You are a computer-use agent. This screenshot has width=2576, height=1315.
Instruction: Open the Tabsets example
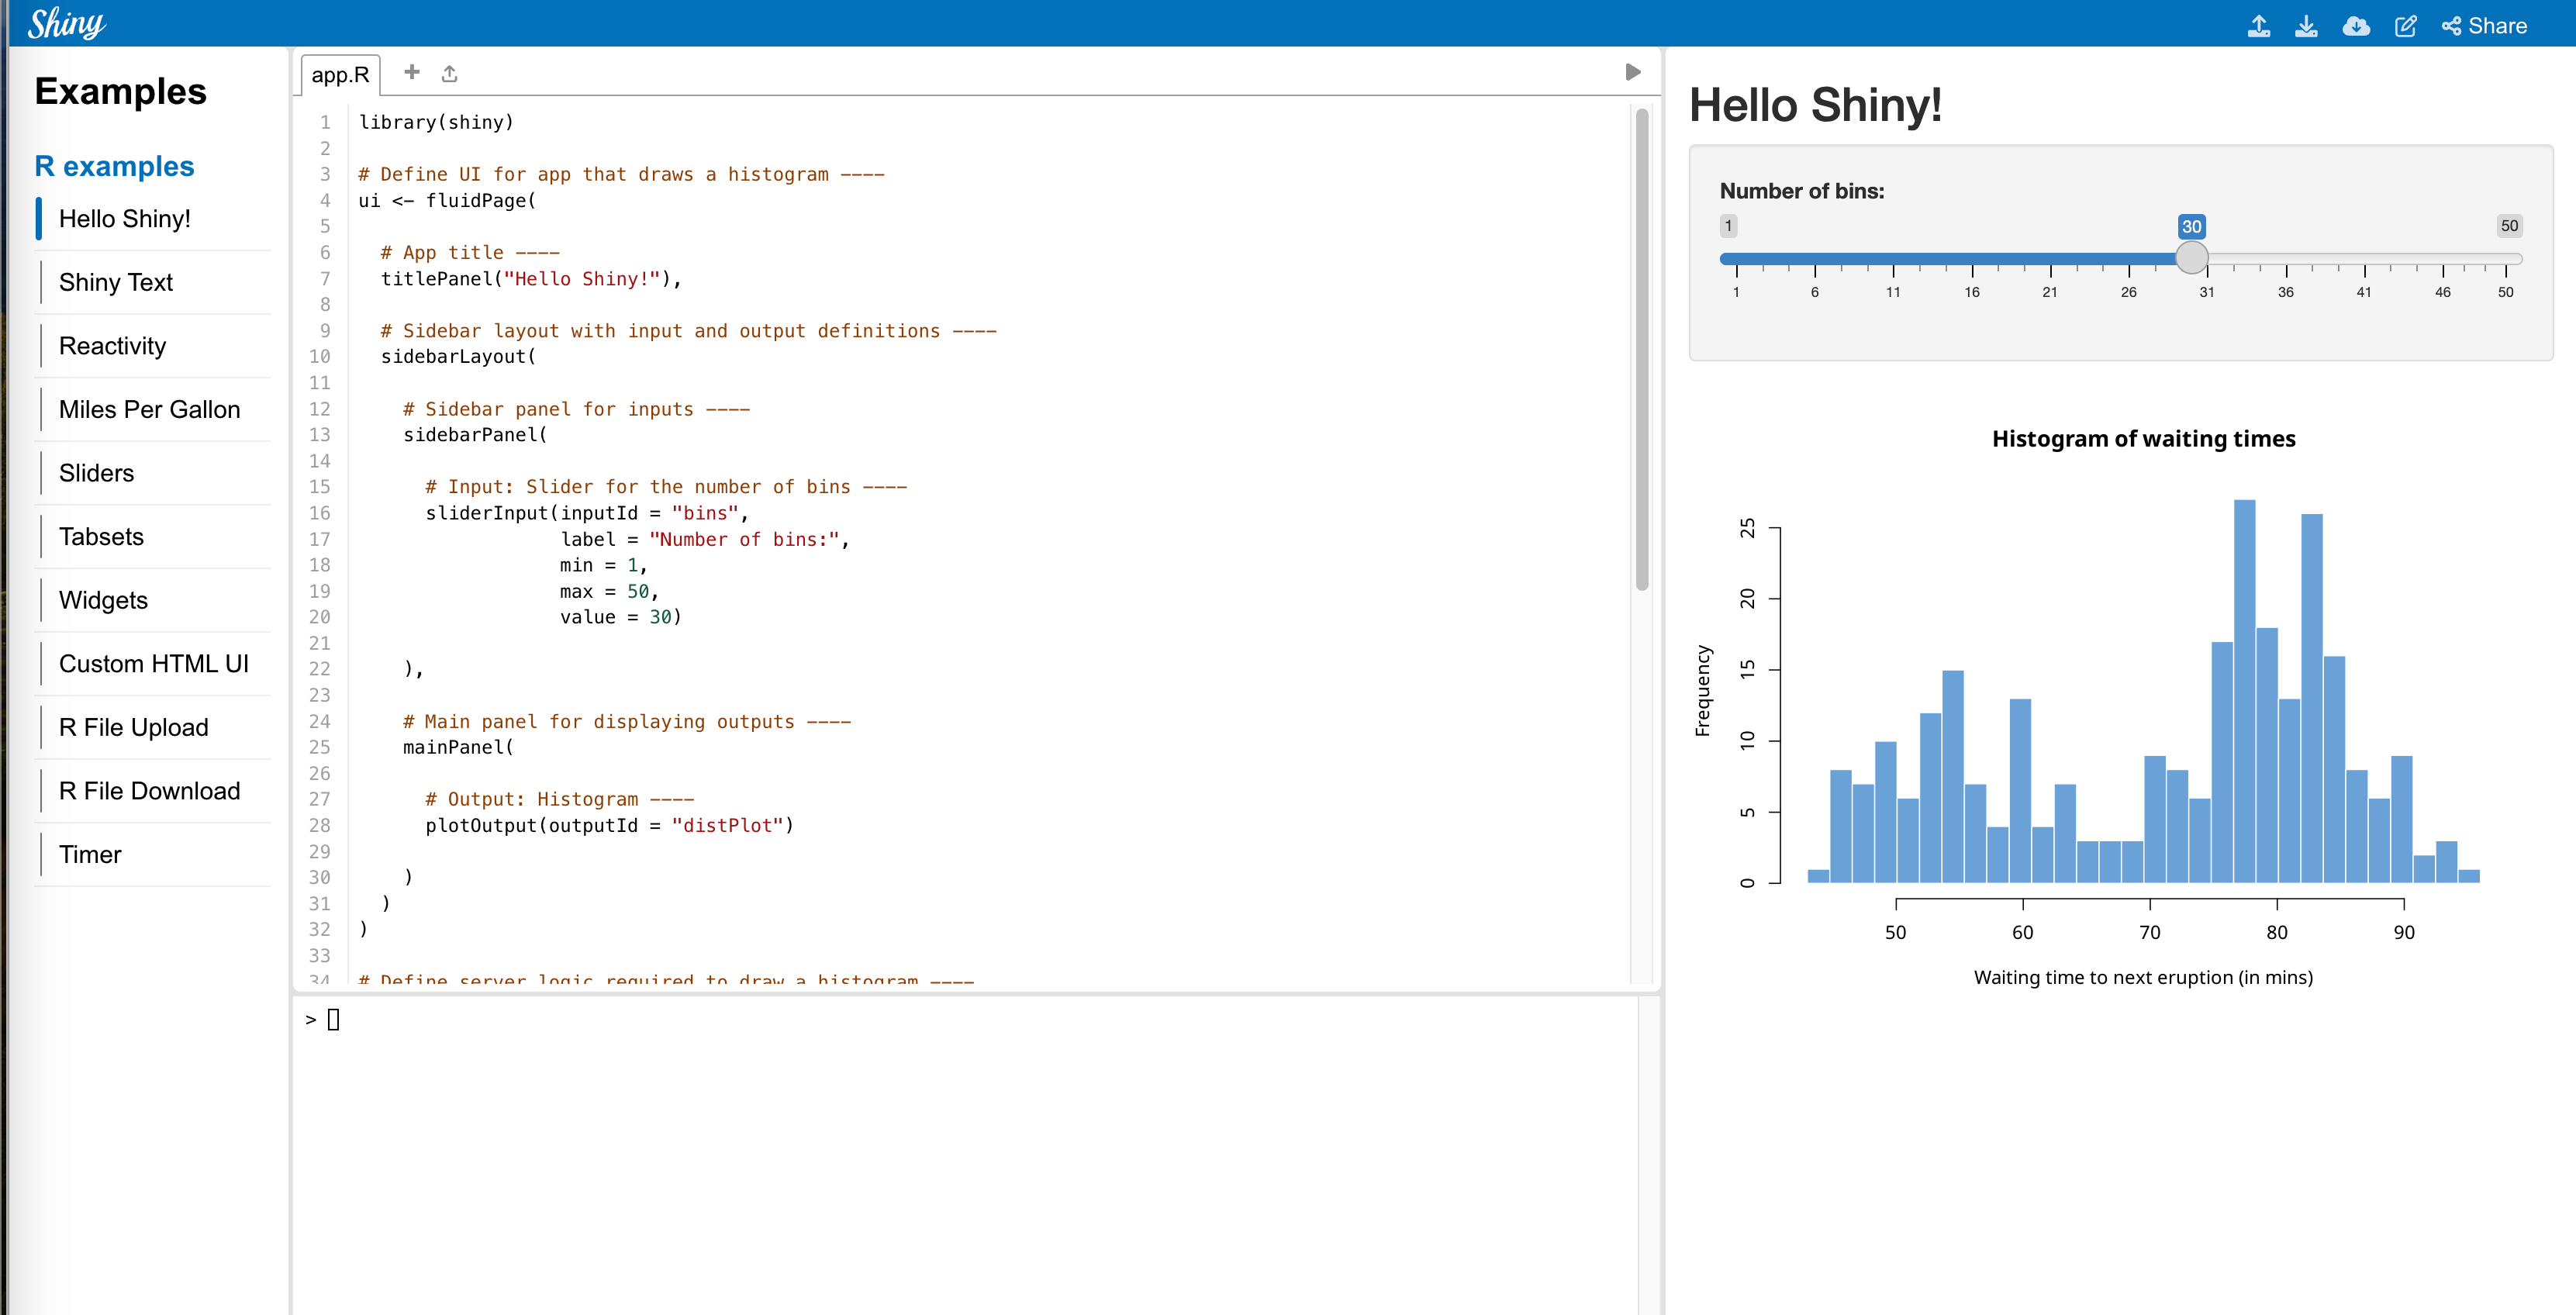[x=101, y=536]
